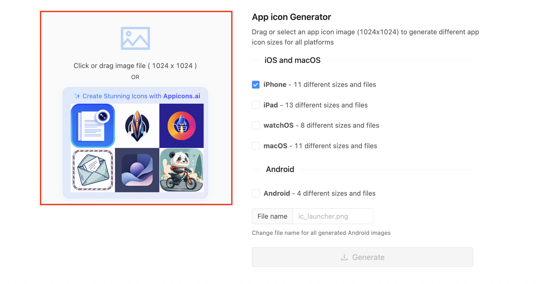
Task: Select the envelope letter sketch icon
Action: click(93, 170)
